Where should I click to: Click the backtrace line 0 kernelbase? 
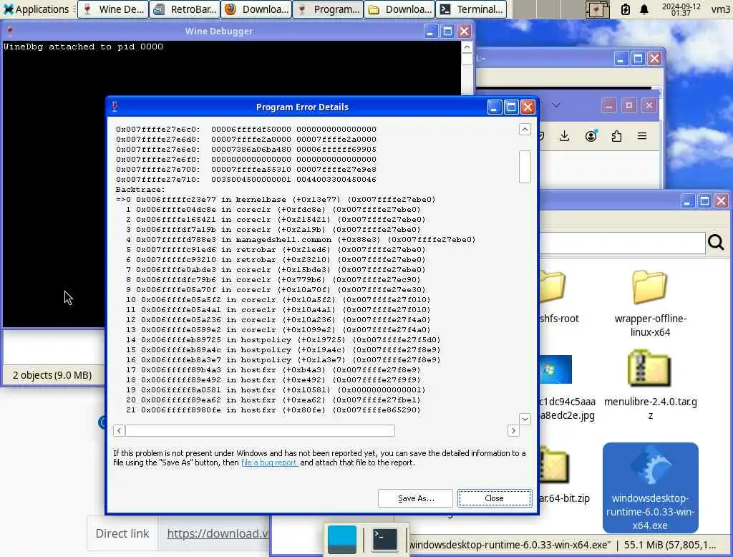click(x=276, y=200)
